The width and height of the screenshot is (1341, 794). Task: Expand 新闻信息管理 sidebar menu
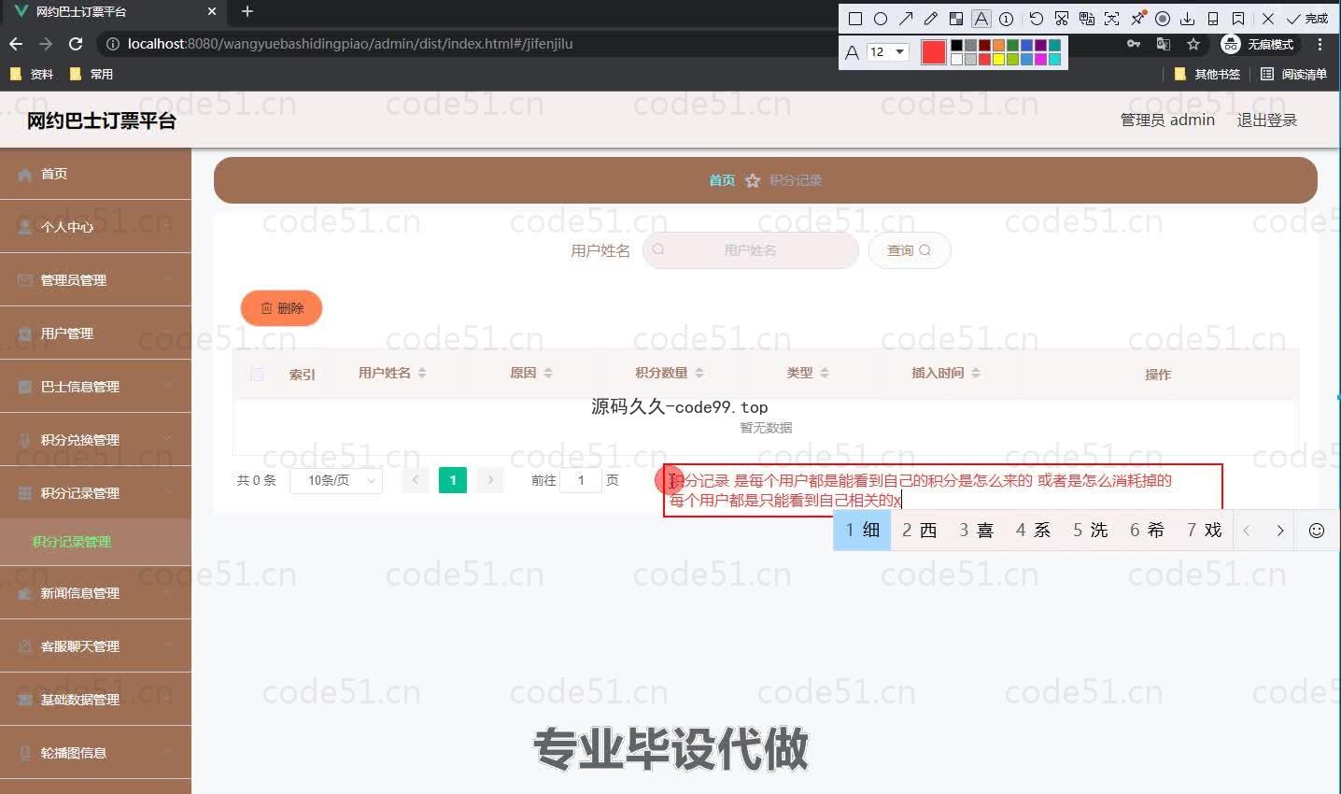point(95,593)
